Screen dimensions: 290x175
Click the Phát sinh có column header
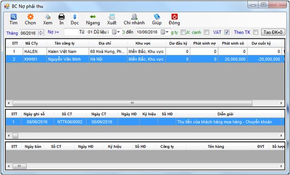click(x=233, y=43)
